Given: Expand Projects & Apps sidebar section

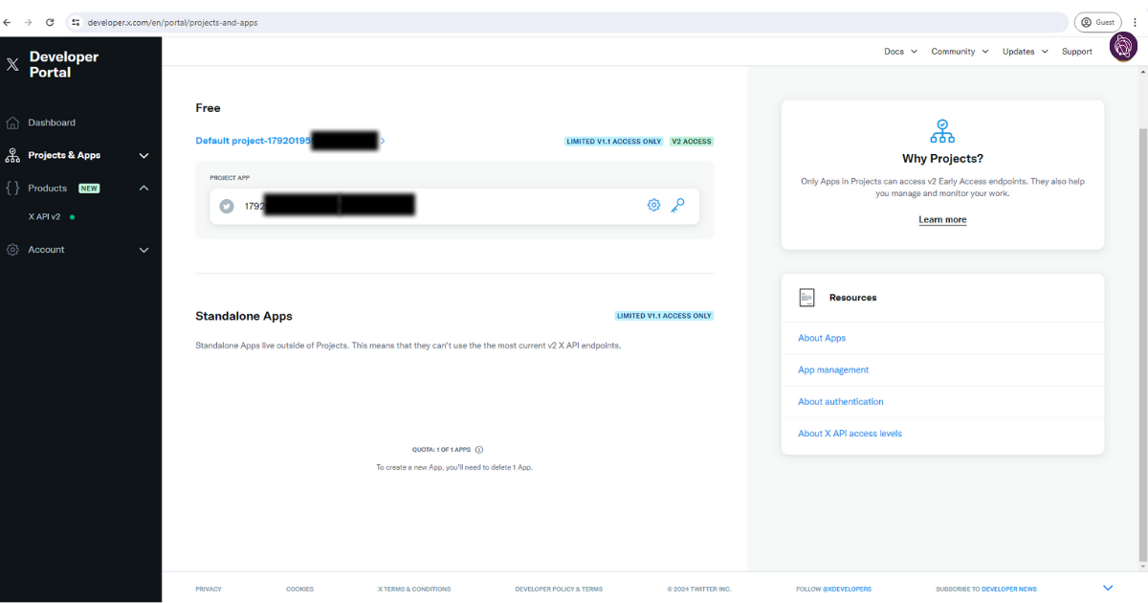Looking at the screenshot, I should [143, 155].
